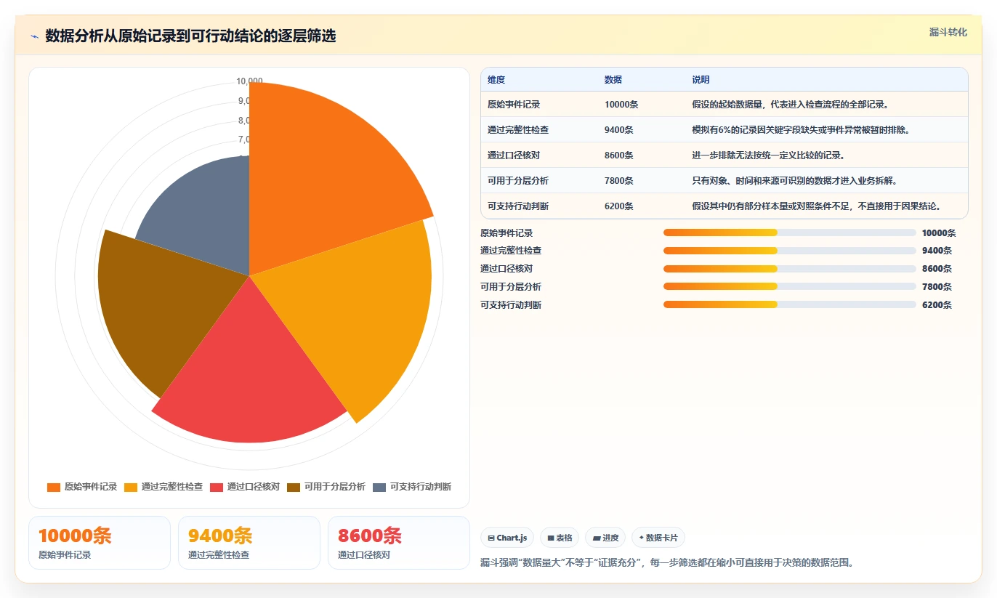Image resolution: width=997 pixels, height=598 pixels.
Task: Click the 漏斗转化 tag in the header
Action: pyautogui.click(x=948, y=32)
